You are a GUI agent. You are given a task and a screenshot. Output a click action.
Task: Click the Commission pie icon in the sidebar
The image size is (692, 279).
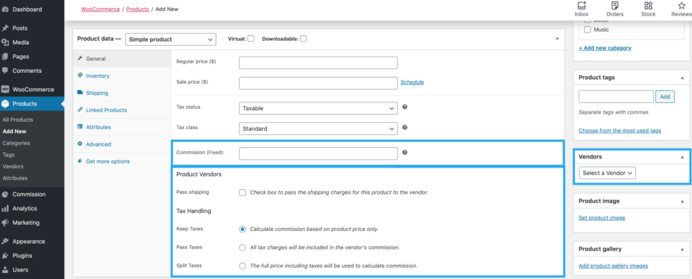5,195
